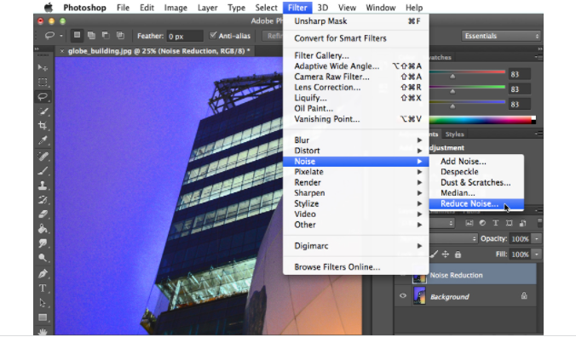The image size is (576, 337).
Task: Expand the Digimarc submenu
Action: point(355,246)
